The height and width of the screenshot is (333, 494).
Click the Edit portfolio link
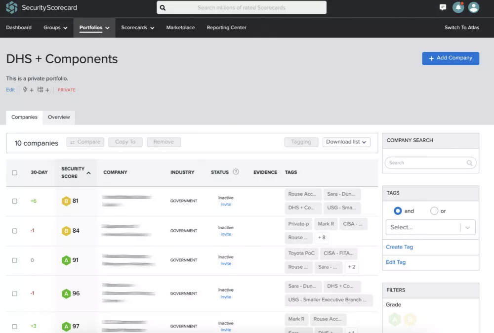[10, 90]
